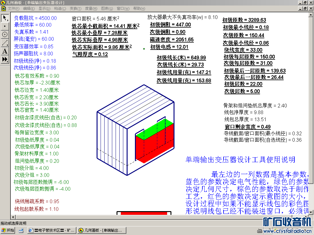Open the 编辑(E) menu
The height and width of the screenshot is (235, 314).
coord(29,9)
